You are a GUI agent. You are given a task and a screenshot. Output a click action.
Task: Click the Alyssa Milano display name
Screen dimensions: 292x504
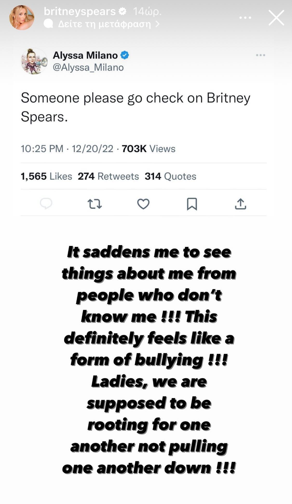(x=85, y=55)
